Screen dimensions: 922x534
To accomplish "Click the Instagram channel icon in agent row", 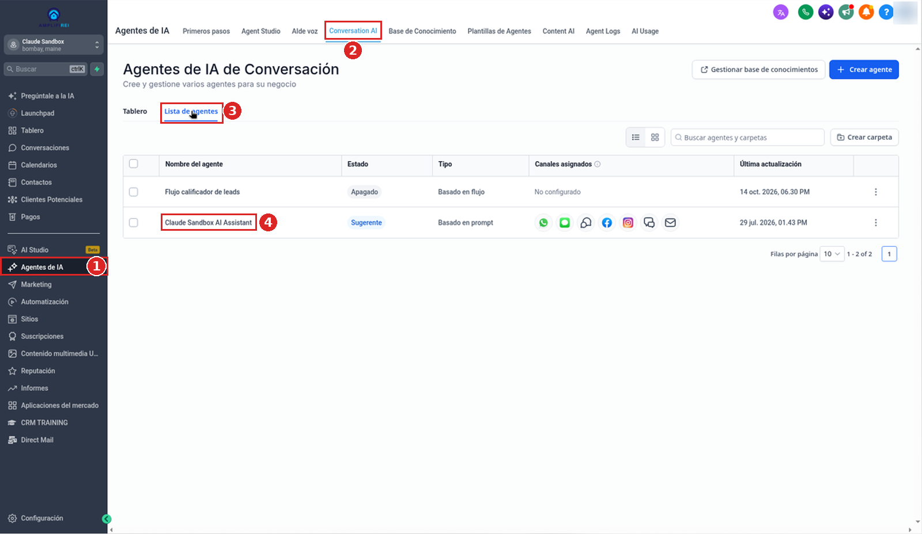I will coord(628,223).
